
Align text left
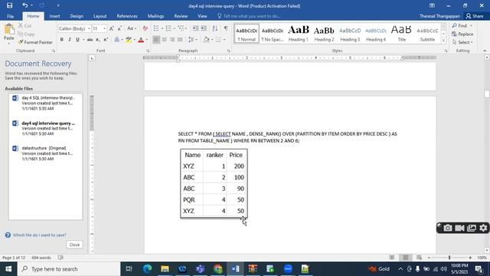[156, 40]
